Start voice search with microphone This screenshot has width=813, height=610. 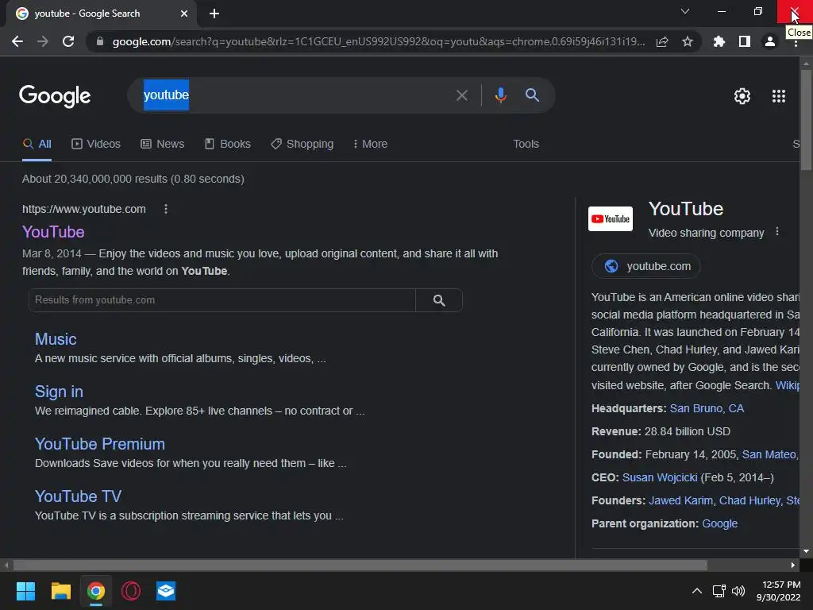[x=500, y=95]
